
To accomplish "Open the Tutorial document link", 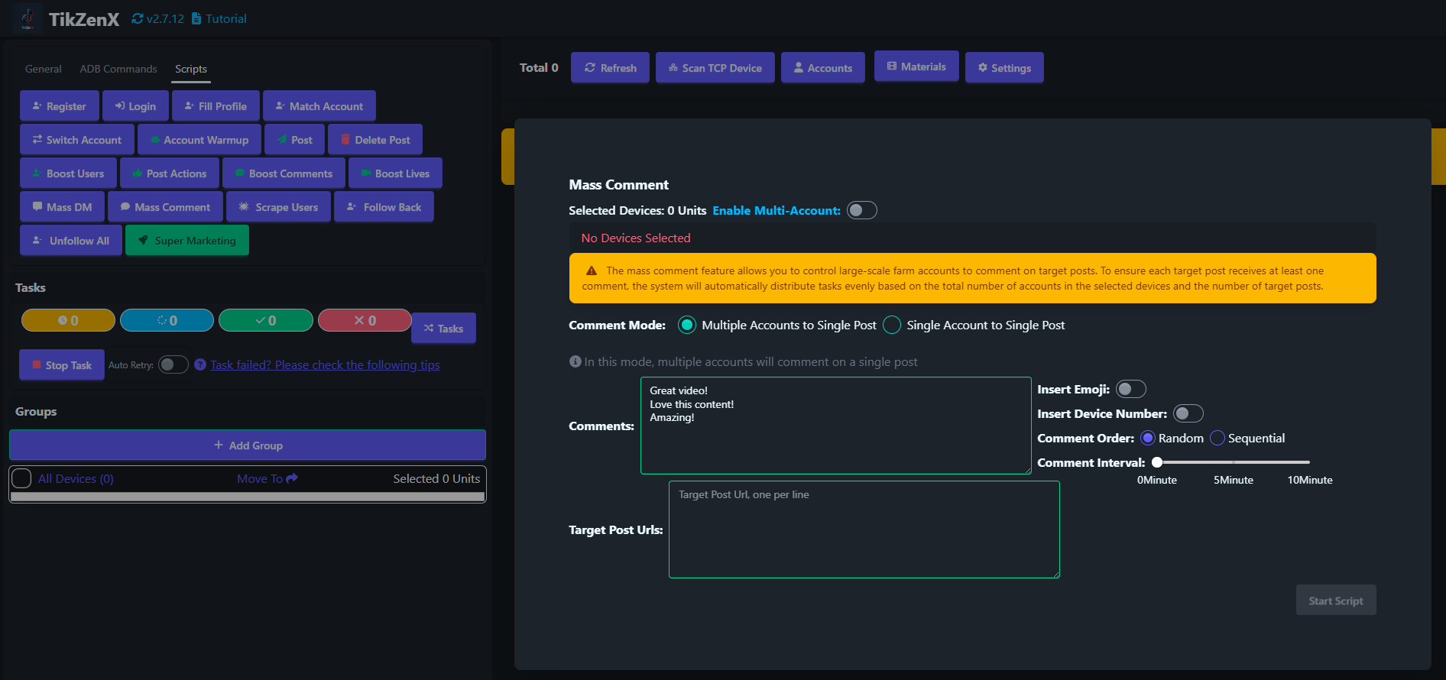I will point(219,18).
